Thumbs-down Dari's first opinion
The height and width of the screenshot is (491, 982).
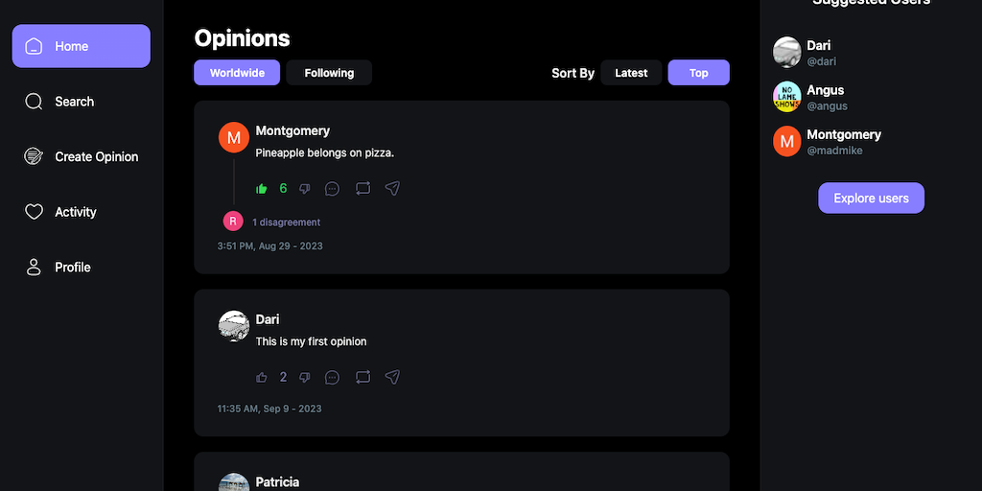coord(305,378)
